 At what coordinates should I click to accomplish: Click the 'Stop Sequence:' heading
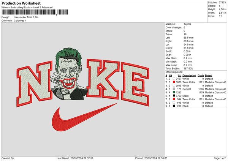click(x=174, y=72)
